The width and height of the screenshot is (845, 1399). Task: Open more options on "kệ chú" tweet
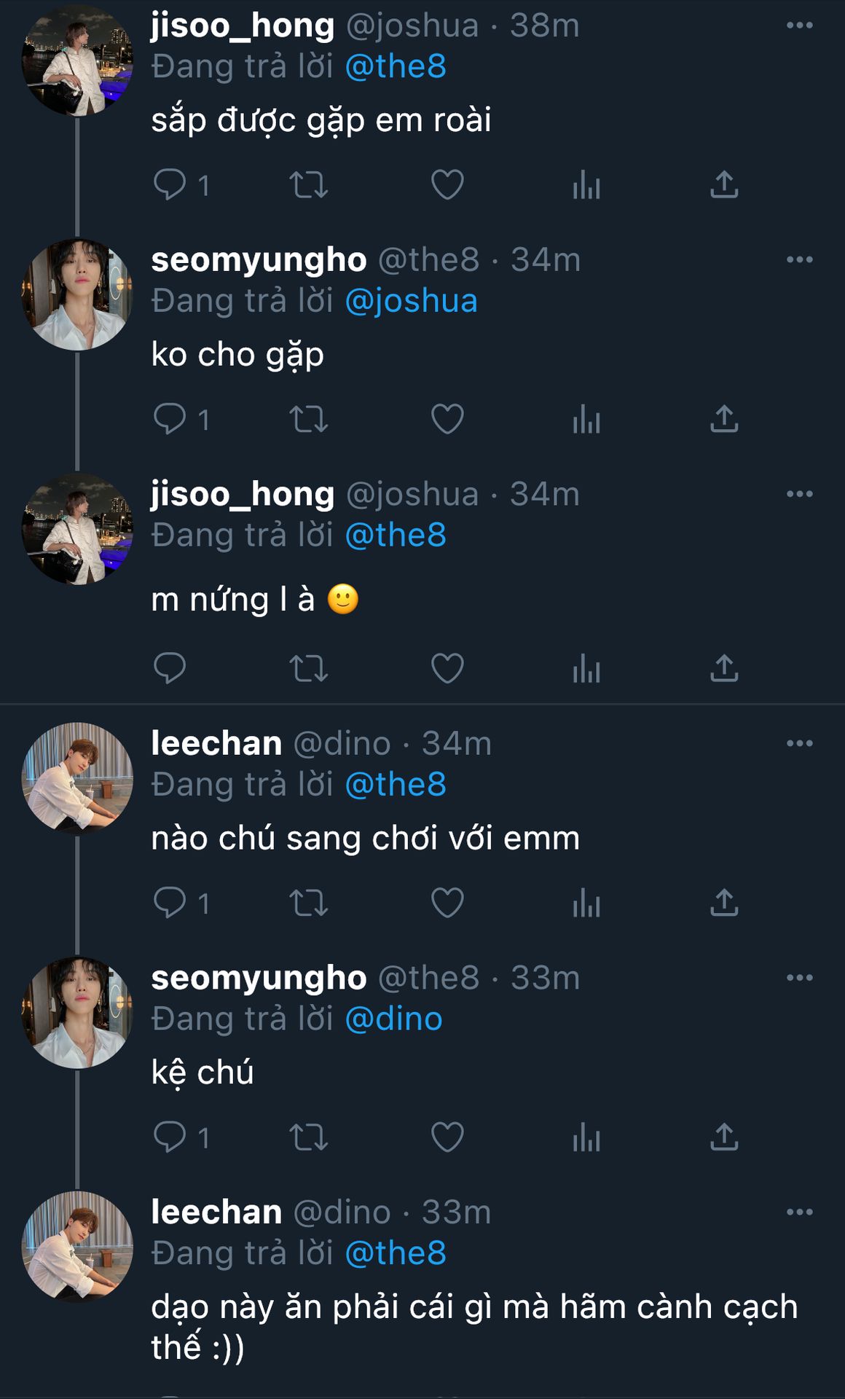[x=799, y=978]
